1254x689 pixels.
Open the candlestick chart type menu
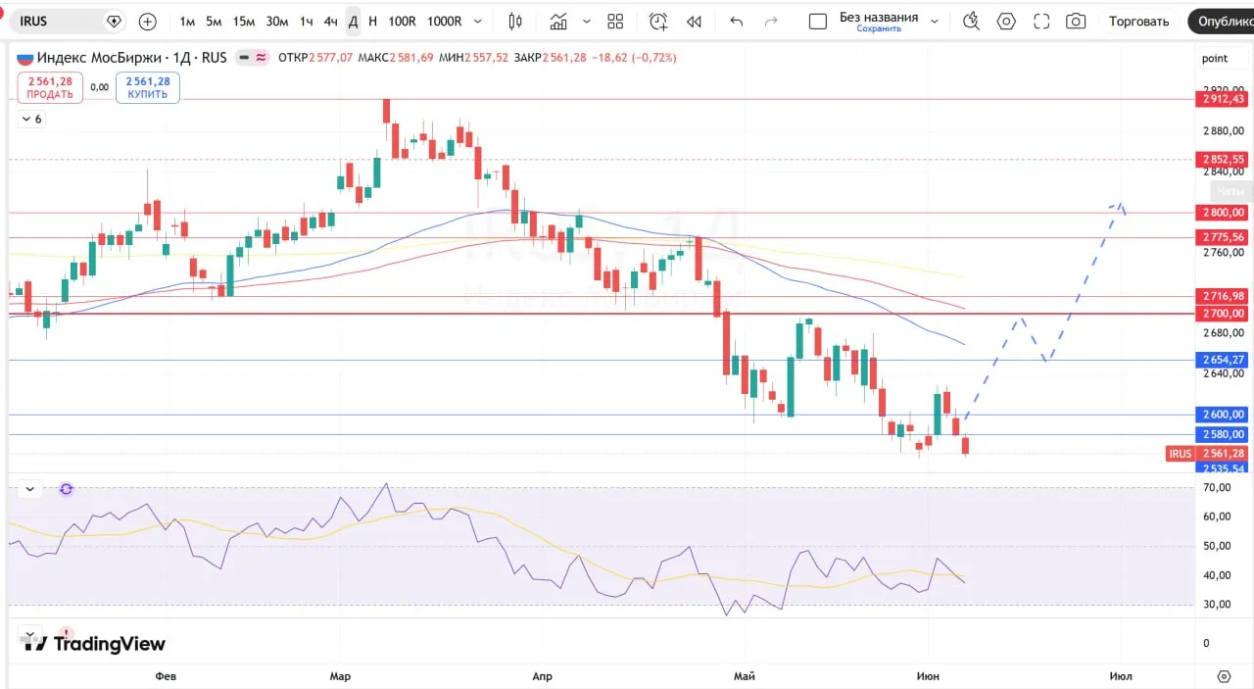pyautogui.click(x=516, y=21)
